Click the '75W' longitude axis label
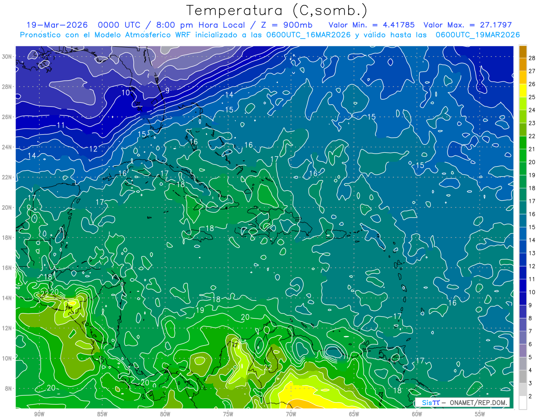This screenshot has height=420, width=544. pyautogui.click(x=228, y=414)
